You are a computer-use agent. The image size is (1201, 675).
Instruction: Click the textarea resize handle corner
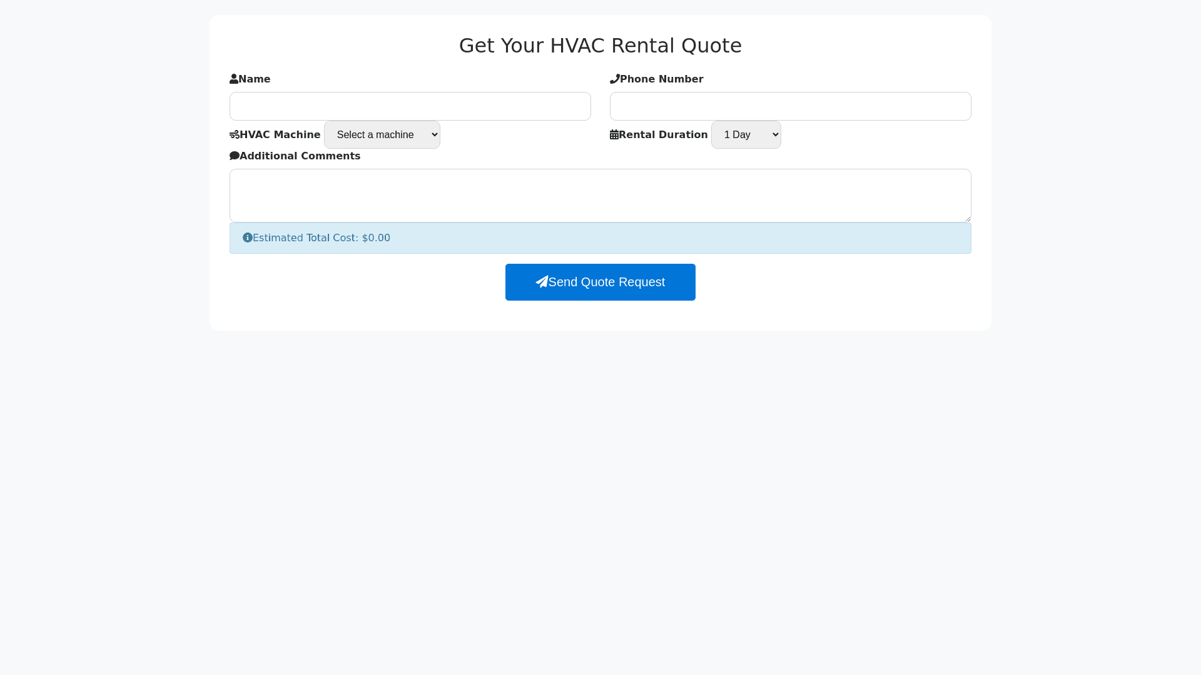[967, 218]
